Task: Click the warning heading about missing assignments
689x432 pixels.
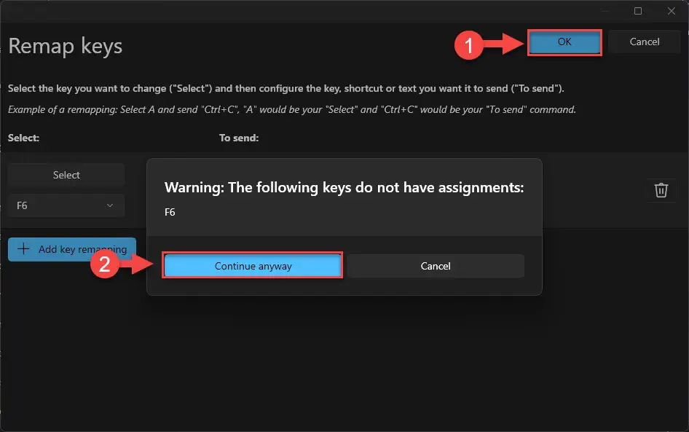Action: pos(344,188)
